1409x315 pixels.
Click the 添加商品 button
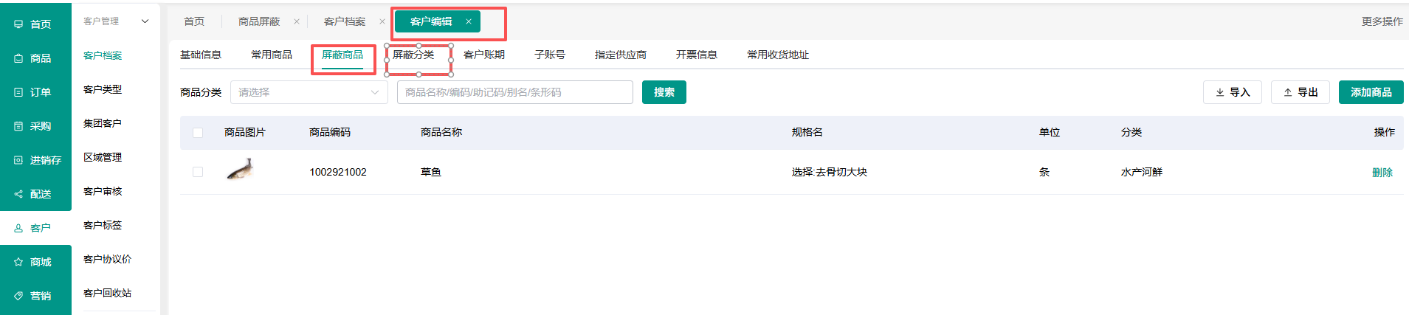[1371, 92]
